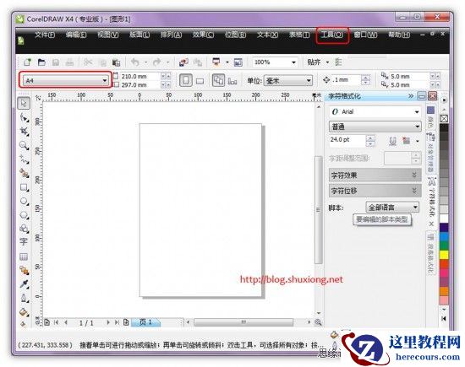Click the Undo arrow icon
Screen dimensions: 465x367
[135, 62]
